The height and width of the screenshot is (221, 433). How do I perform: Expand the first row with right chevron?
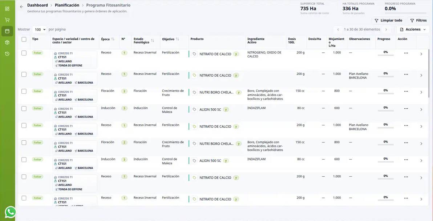[421, 54]
